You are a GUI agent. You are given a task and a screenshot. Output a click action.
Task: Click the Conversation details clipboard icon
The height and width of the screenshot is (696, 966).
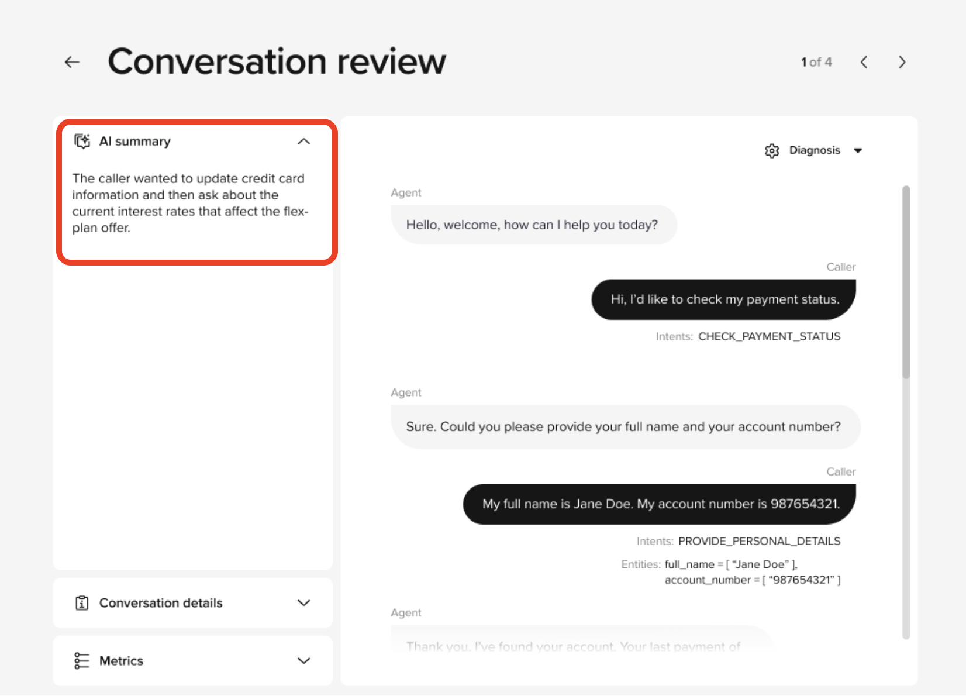[x=82, y=602]
